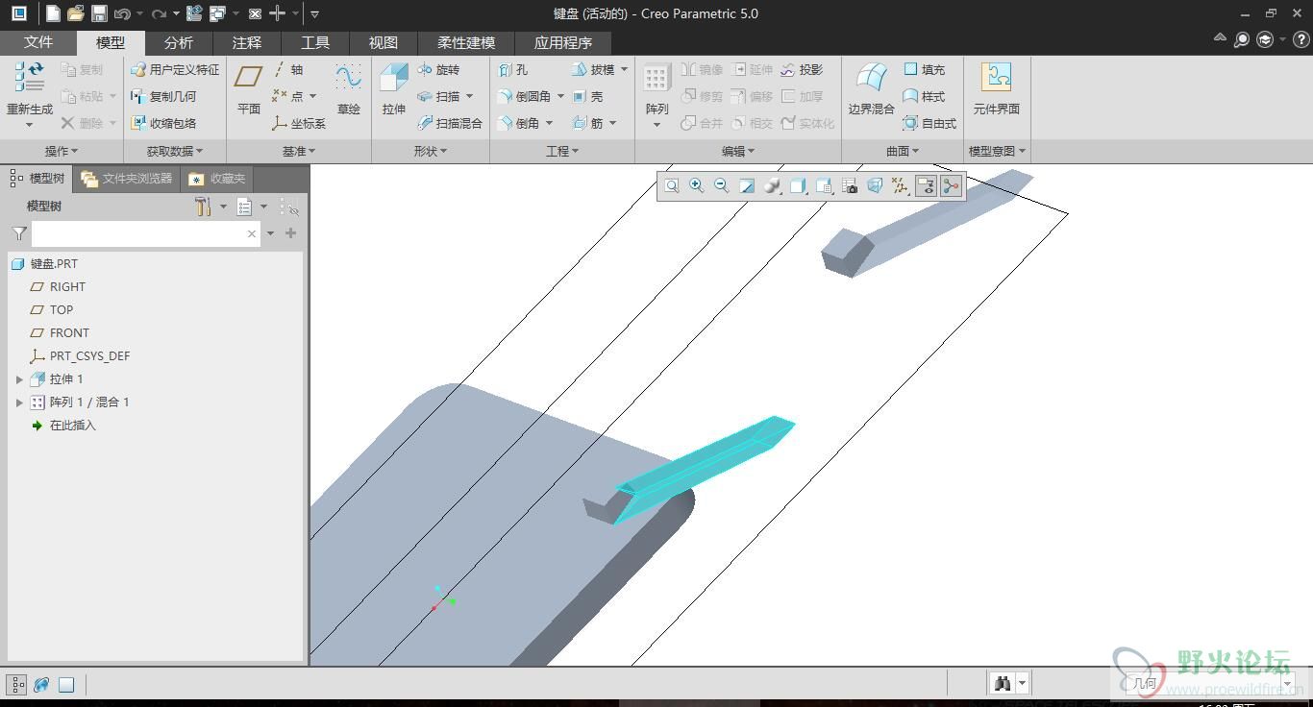Expand the 阵列 1 / 混合 1 node
Image resolution: width=1313 pixels, height=707 pixels.
click(x=19, y=402)
